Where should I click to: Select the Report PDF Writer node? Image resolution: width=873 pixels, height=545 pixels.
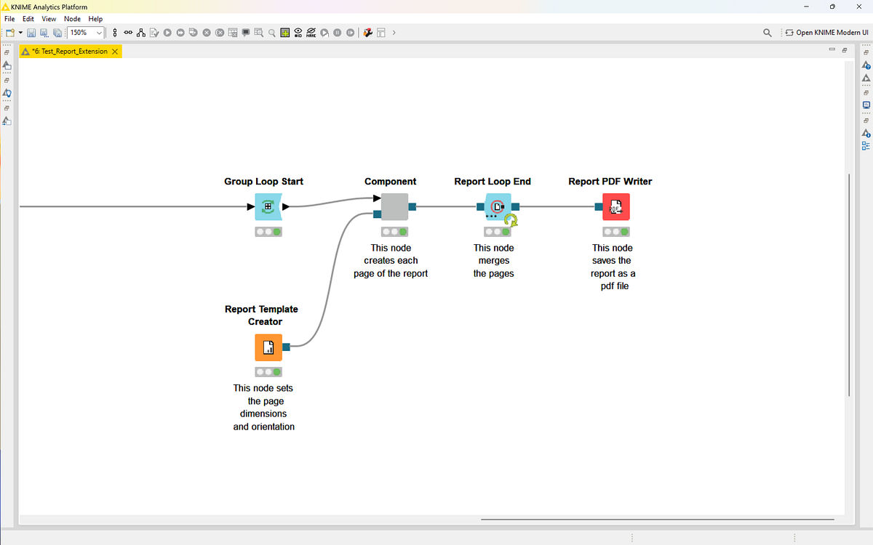click(615, 206)
